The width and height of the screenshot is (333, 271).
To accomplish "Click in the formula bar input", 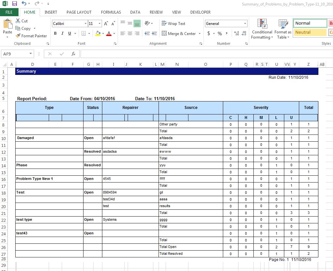I will pos(207,54).
